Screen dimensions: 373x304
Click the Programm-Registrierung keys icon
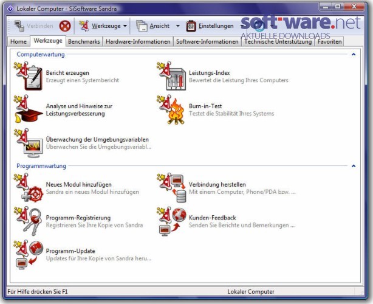pyautogui.click(x=29, y=221)
